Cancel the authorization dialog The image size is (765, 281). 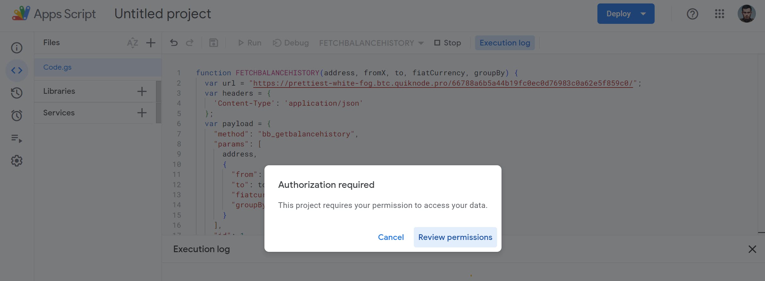point(391,237)
